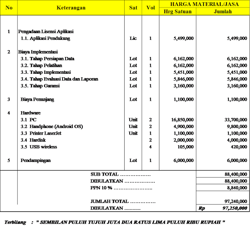Click Jumlah '5,451,000' for Tahap Implementasi
This screenshot has width=250, height=226.
tap(237, 72)
